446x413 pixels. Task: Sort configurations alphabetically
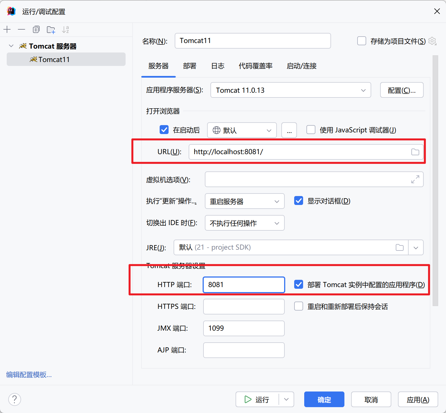click(66, 29)
